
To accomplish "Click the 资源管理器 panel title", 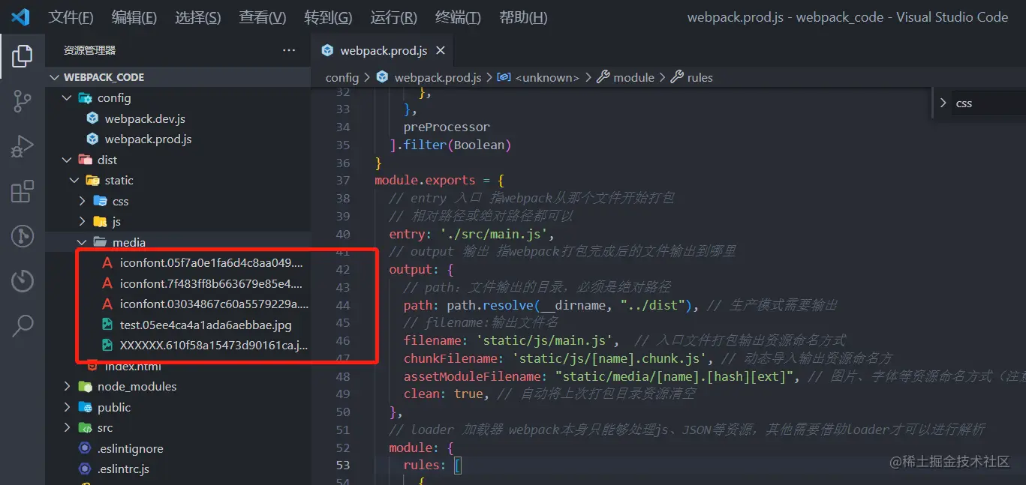I will (89, 50).
